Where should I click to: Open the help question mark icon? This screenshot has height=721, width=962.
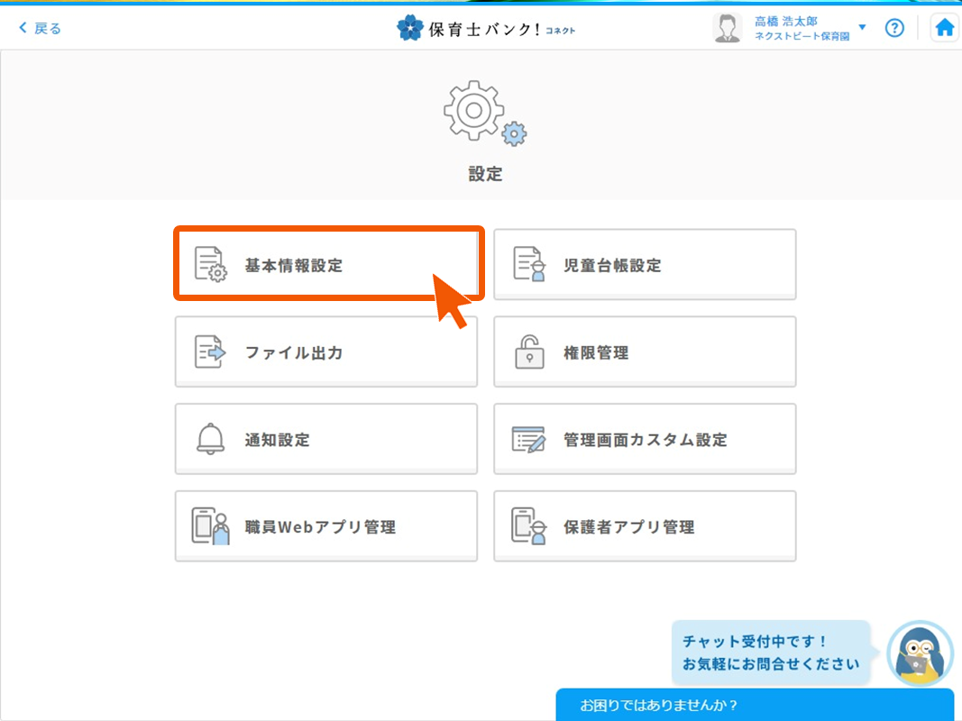point(893,28)
